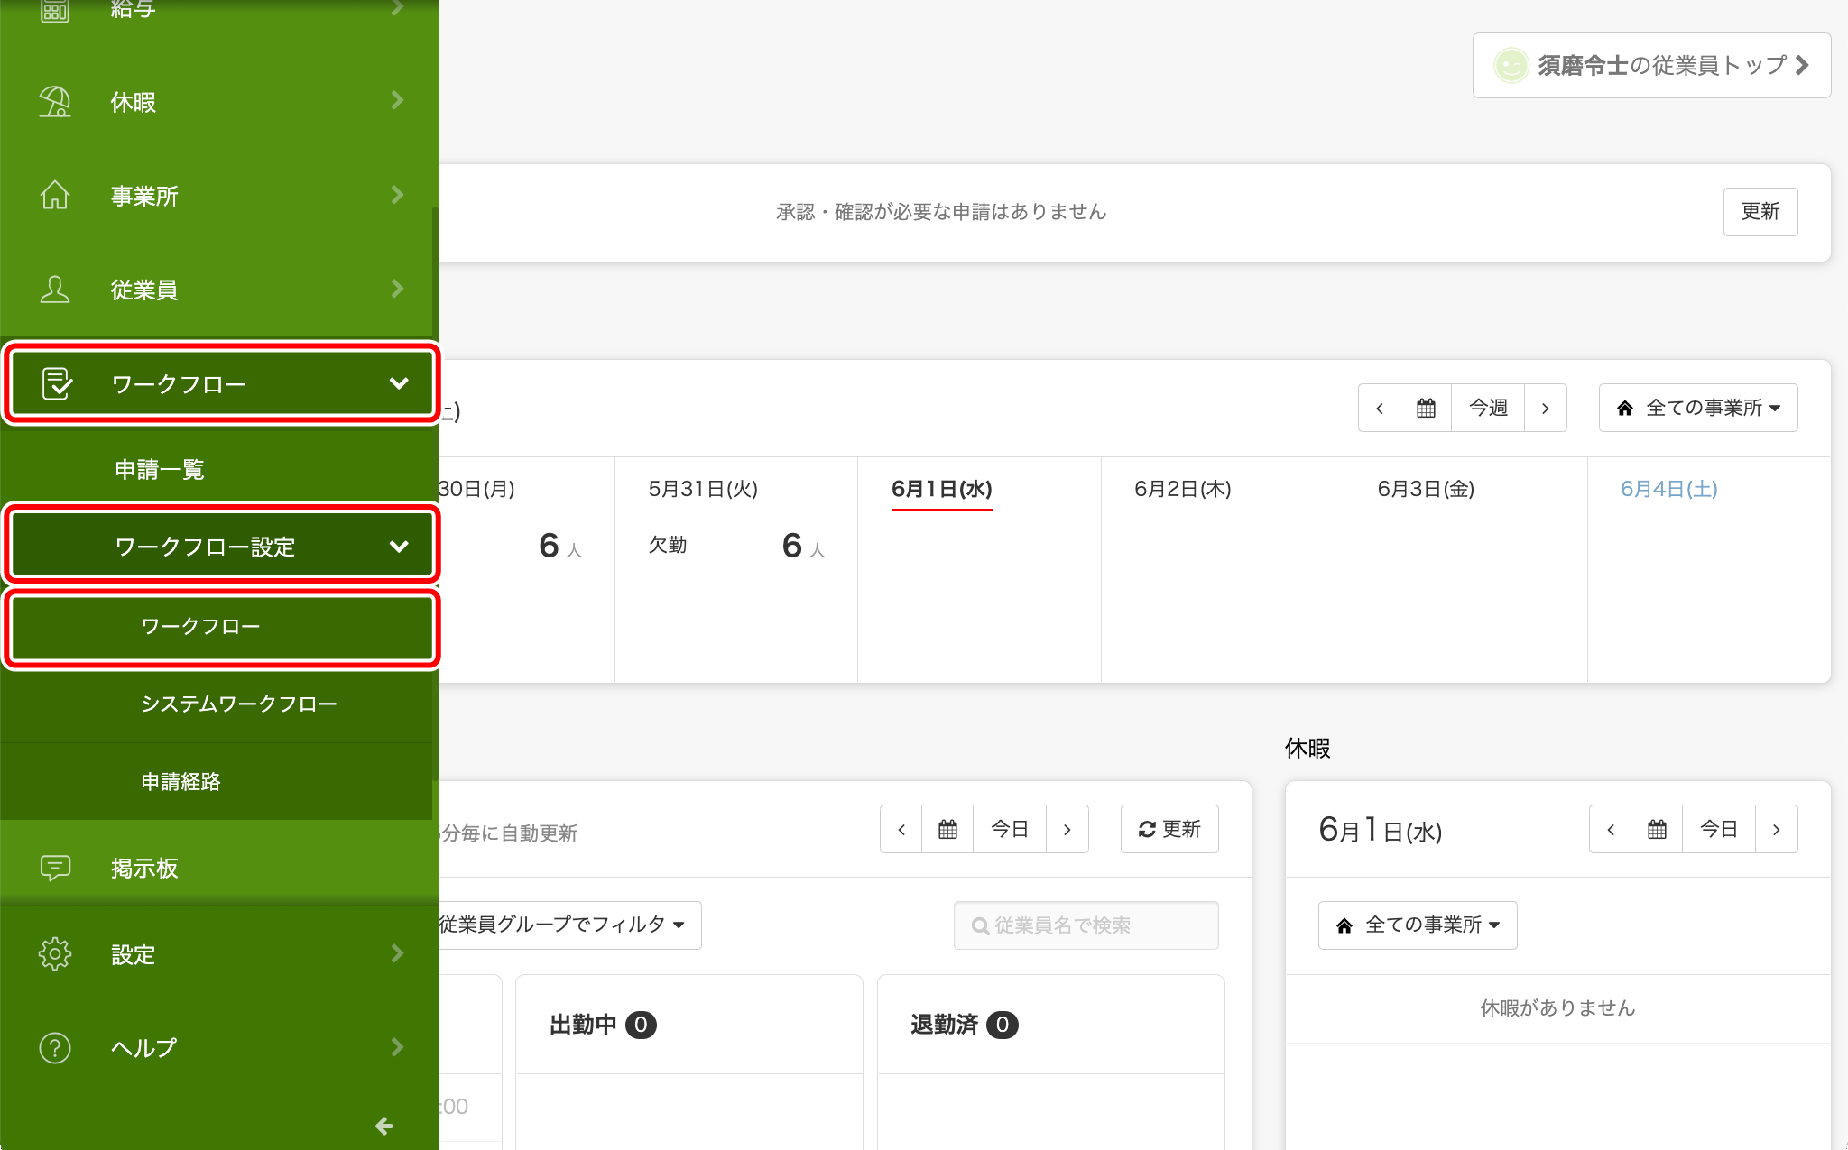Expand the 休暇 menu chevron

(397, 100)
